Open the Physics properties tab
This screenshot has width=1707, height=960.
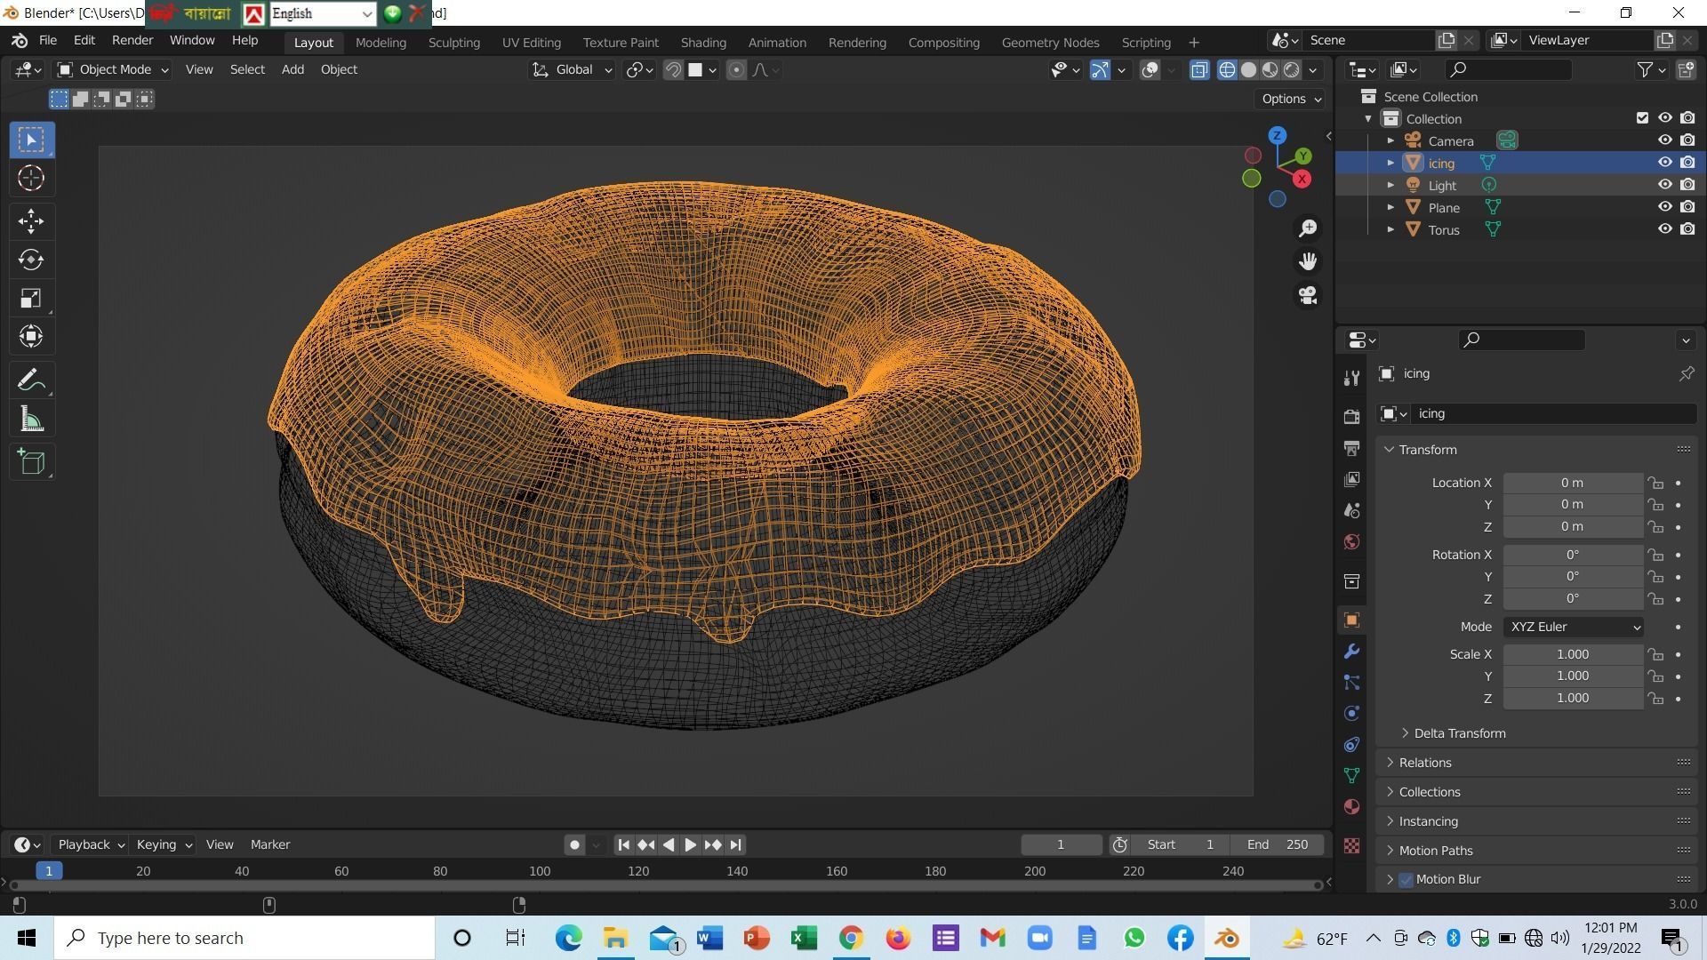coord(1351,714)
